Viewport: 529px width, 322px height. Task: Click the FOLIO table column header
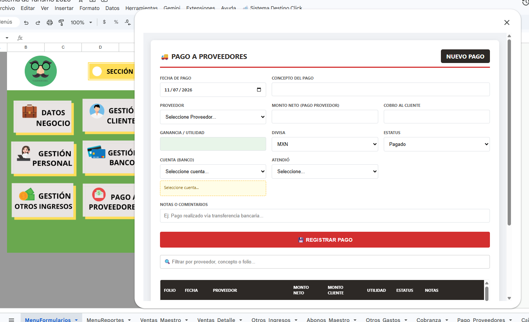(x=170, y=290)
